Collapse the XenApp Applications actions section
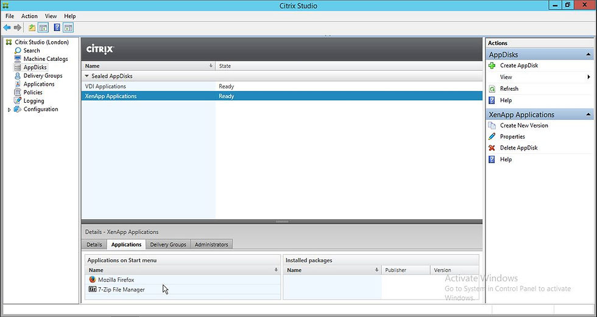This screenshot has width=597, height=317. tap(588, 115)
